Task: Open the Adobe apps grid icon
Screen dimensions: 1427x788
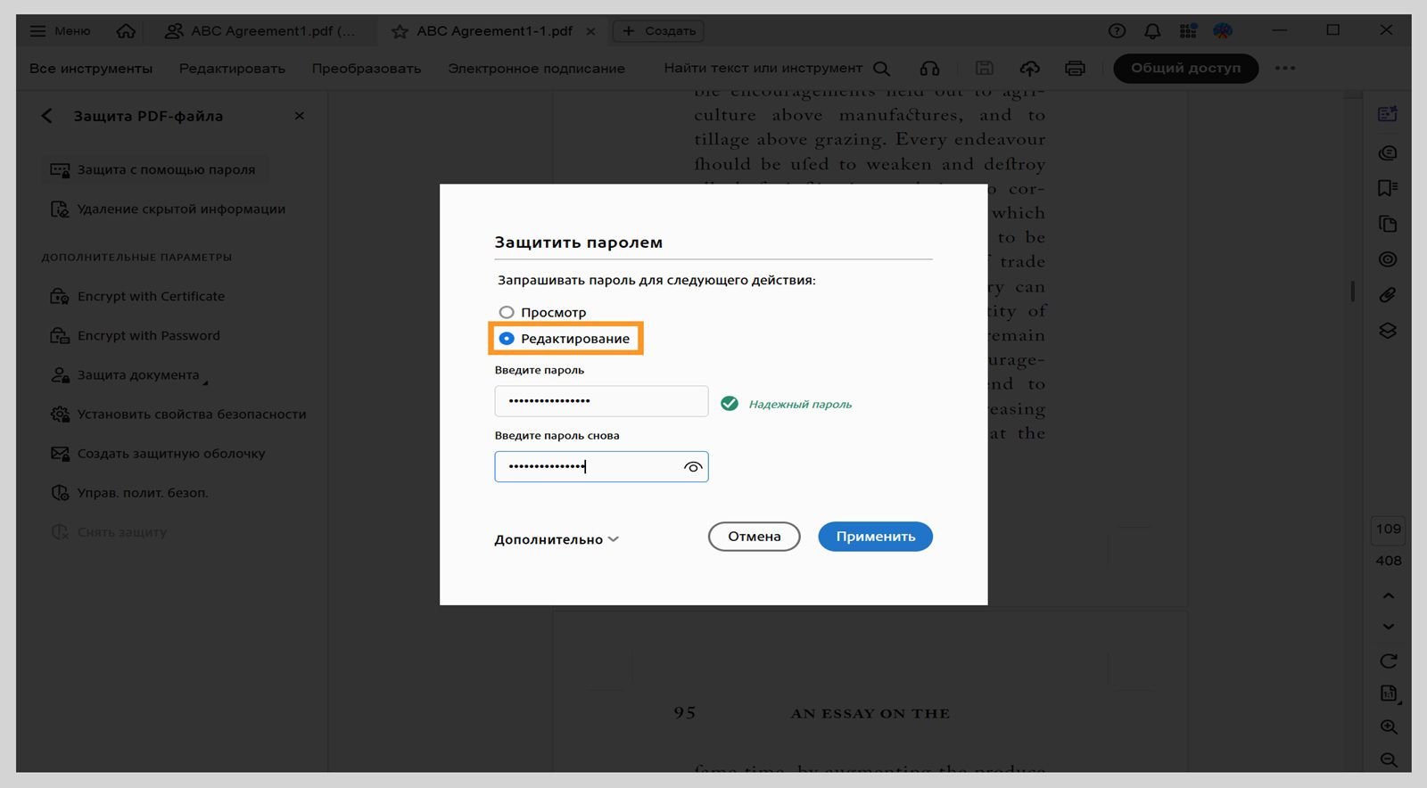Action: (x=1188, y=31)
